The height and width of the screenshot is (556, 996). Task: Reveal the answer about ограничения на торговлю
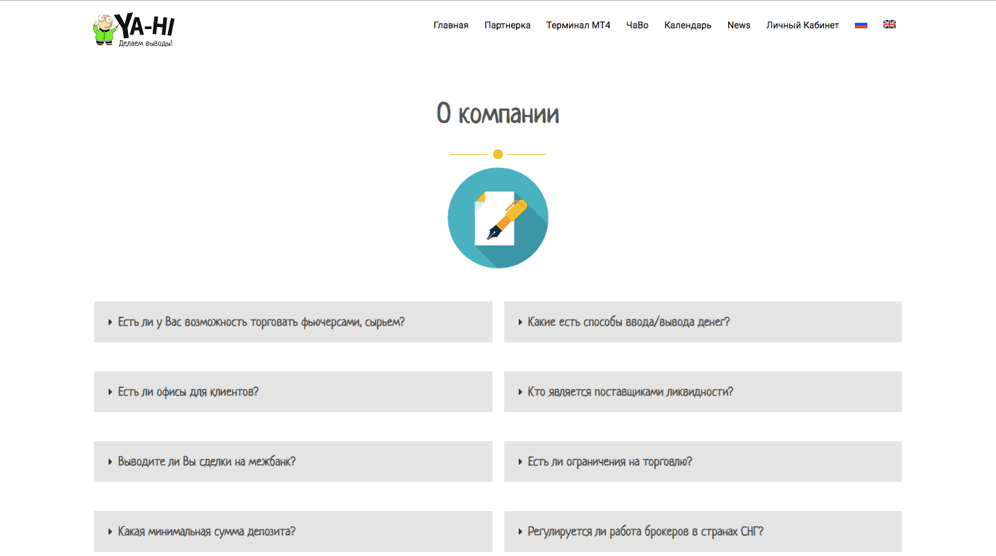coord(609,461)
